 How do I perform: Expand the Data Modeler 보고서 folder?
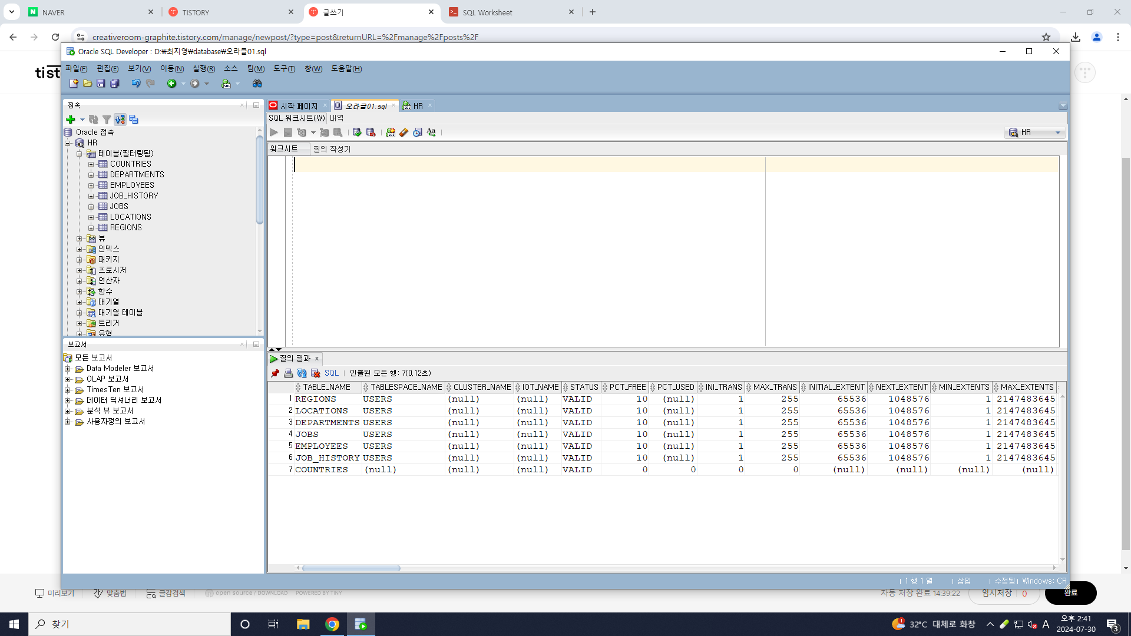pyautogui.click(x=68, y=369)
